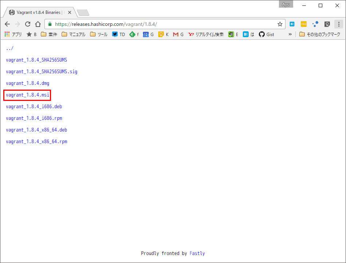Bookmark this page with the star icon
The image size is (346, 263).
pos(280,24)
